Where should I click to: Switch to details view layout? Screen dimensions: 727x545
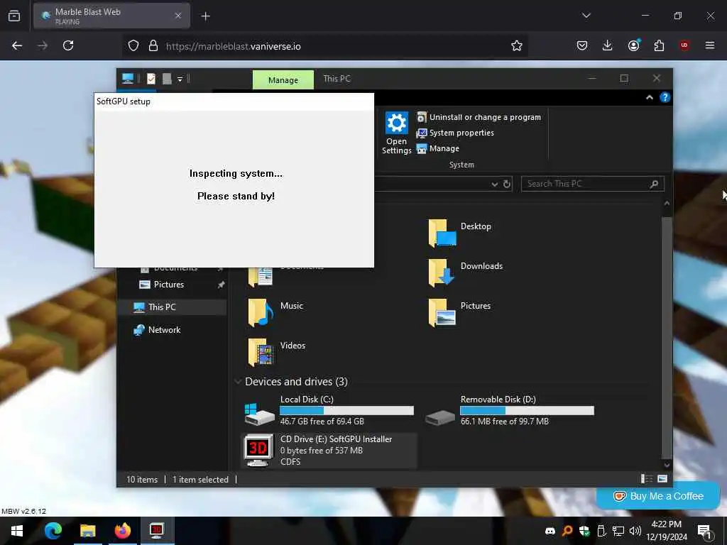[x=646, y=479]
